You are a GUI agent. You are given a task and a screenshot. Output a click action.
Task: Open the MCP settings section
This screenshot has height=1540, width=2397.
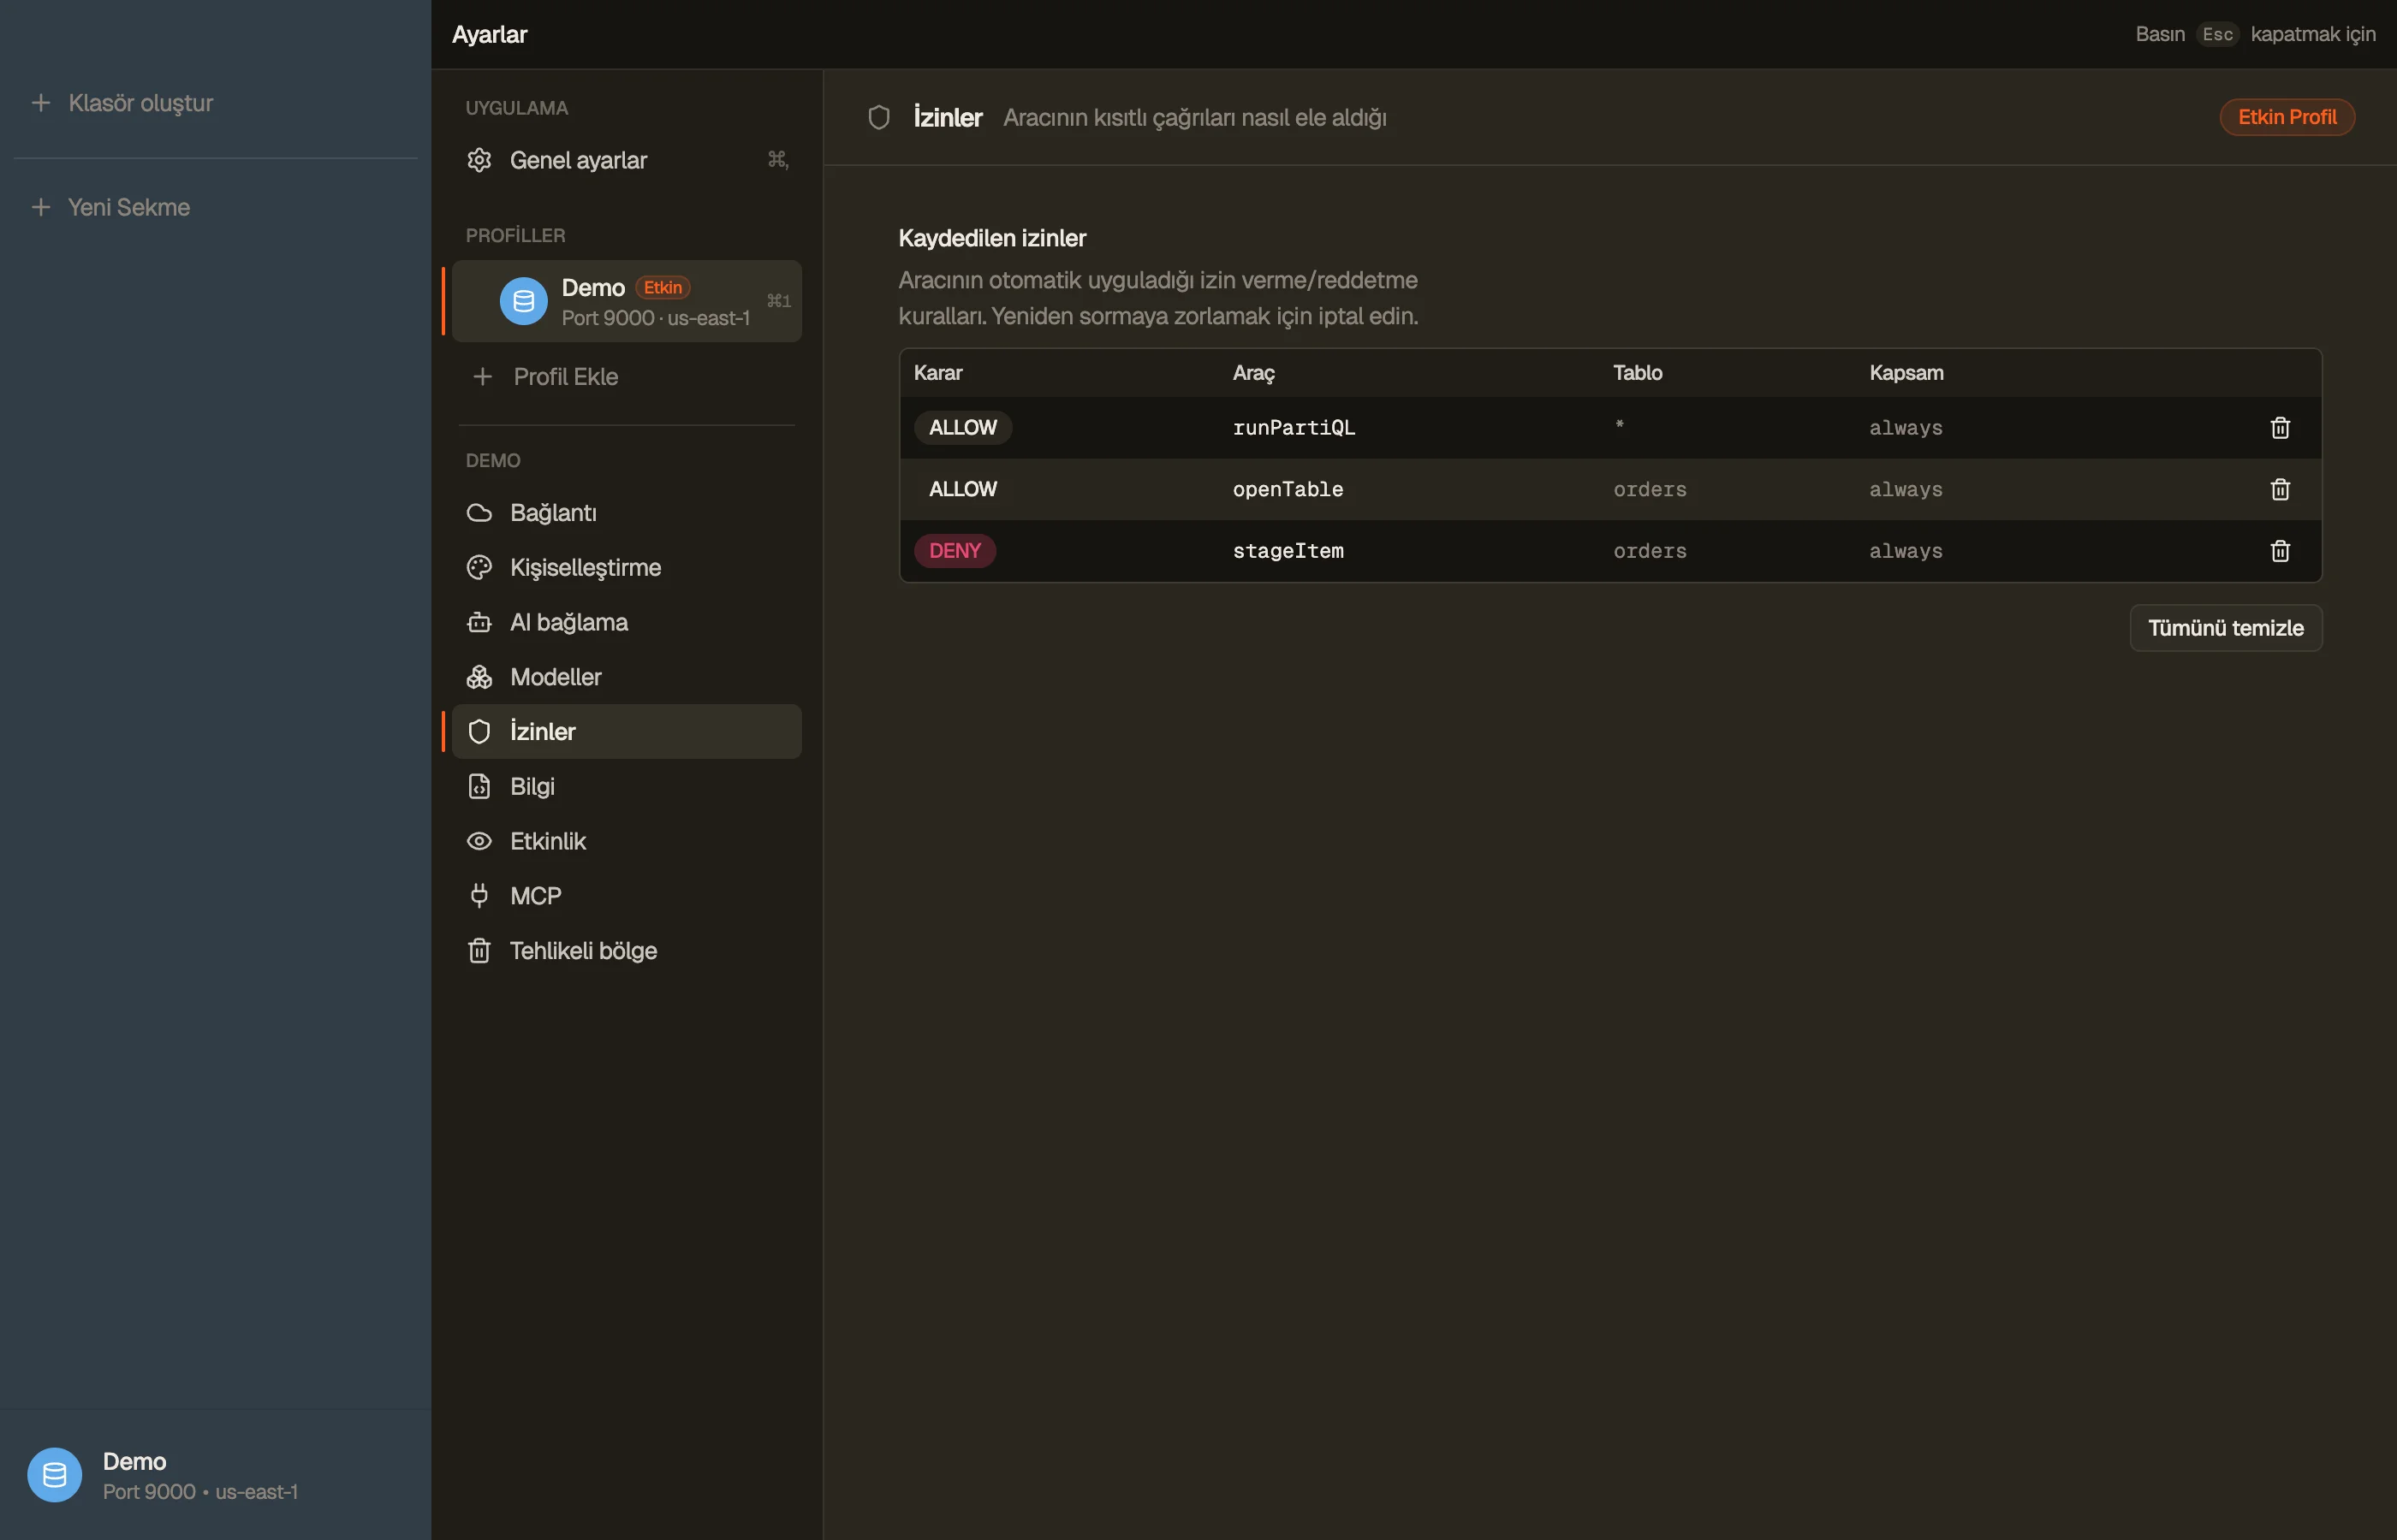tap(627, 896)
